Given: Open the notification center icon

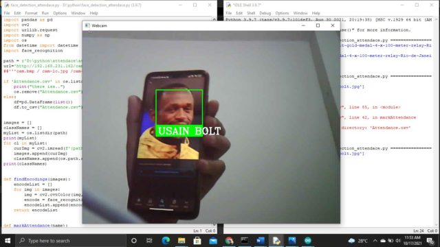Looking at the screenshot, I should coord(430,241).
